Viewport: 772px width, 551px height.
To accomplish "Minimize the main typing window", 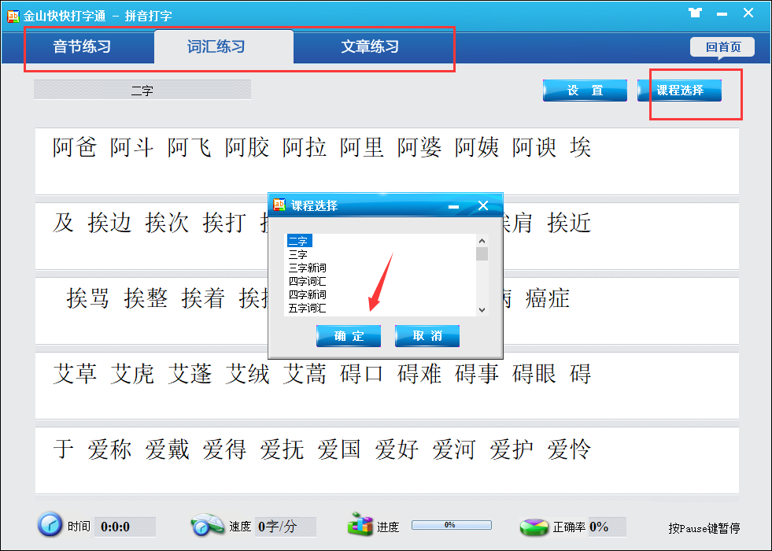I will pyautogui.click(x=722, y=14).
